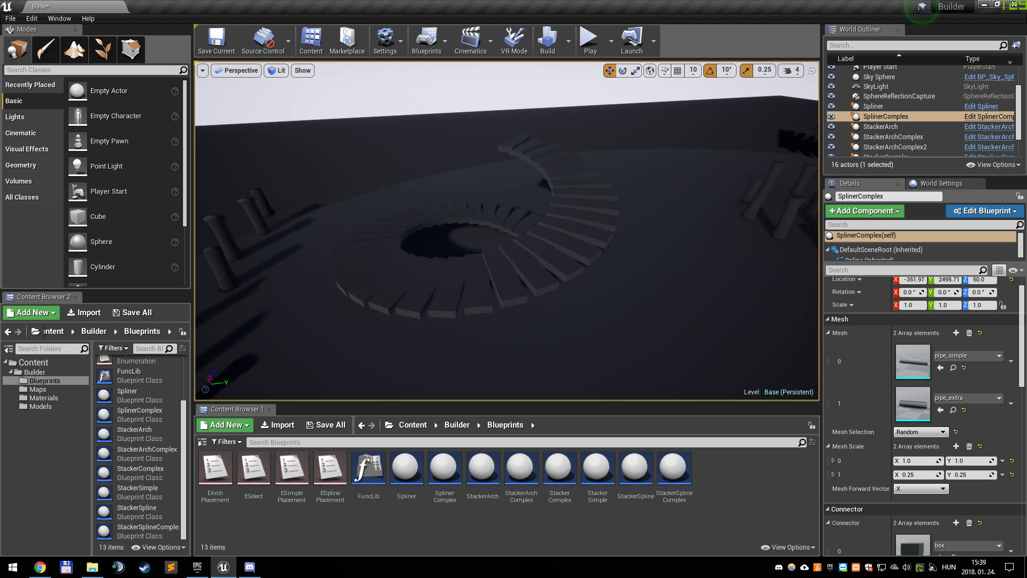Click Add Component button in Details
This screenshot has height=578, width=1027.
point(865,211)
